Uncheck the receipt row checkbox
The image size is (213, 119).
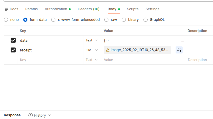pyautogui.click(x=13, y=50)
